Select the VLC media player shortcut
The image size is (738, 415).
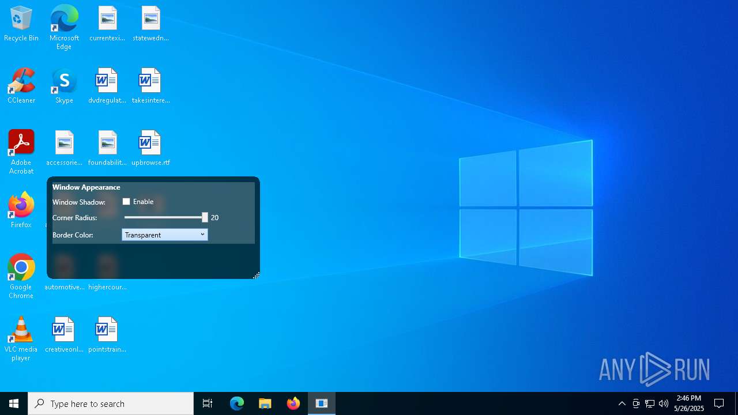(21, 339)
